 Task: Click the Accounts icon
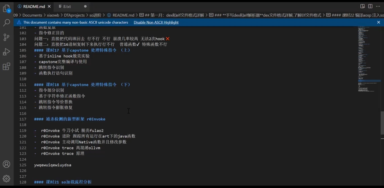[6, 164]
